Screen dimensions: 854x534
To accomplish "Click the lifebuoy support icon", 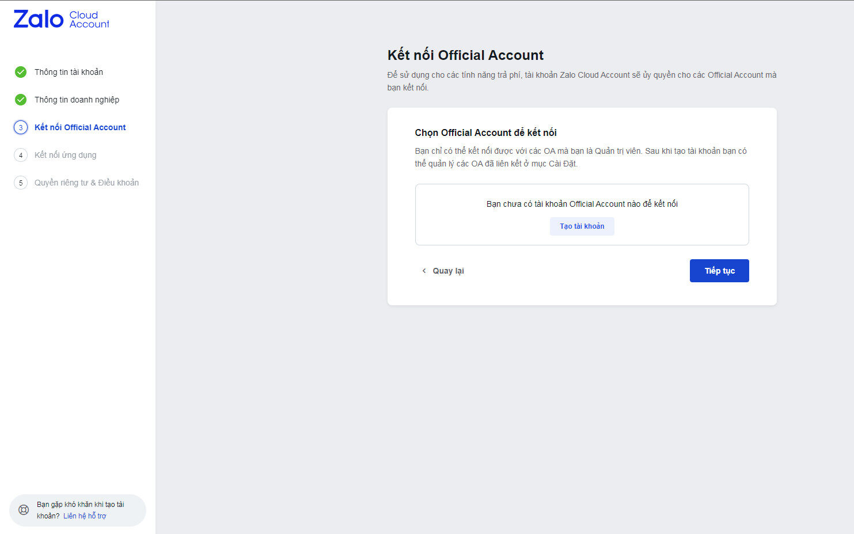I will [24, 510].
